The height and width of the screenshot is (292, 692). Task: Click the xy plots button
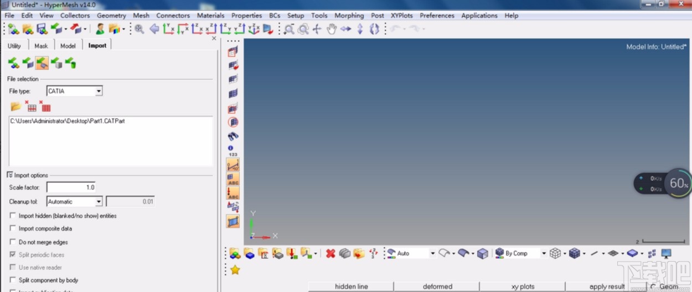pyautogui.click(x=523, y=286)
